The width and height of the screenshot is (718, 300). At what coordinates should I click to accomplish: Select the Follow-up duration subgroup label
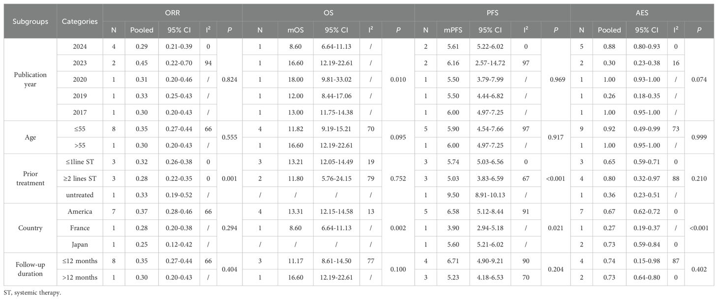coord(30,270)
